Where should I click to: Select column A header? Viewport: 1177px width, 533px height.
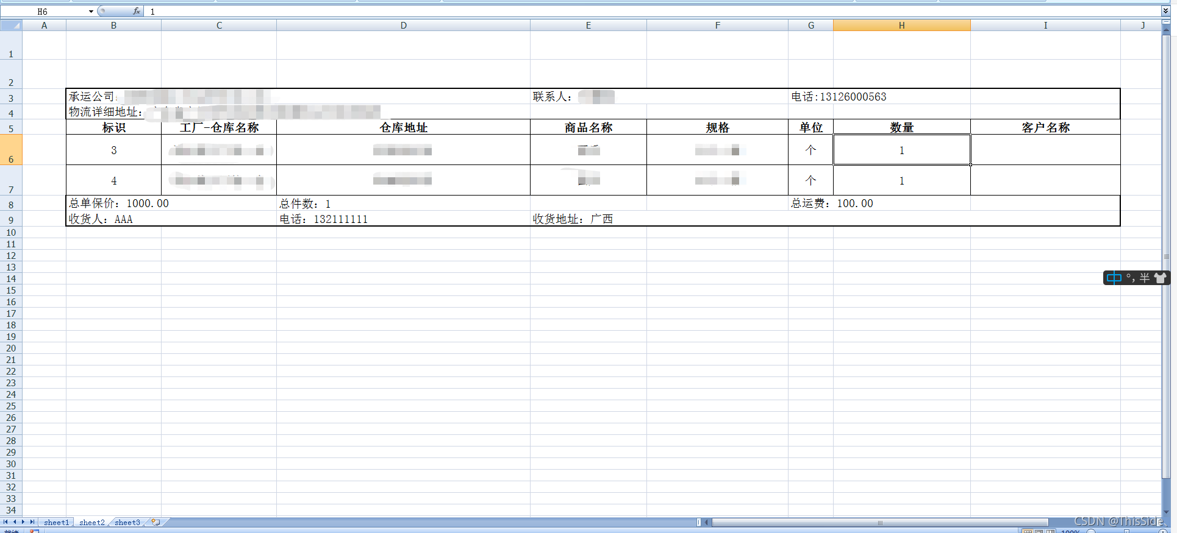pyautogui.click(x=44, y=25)
